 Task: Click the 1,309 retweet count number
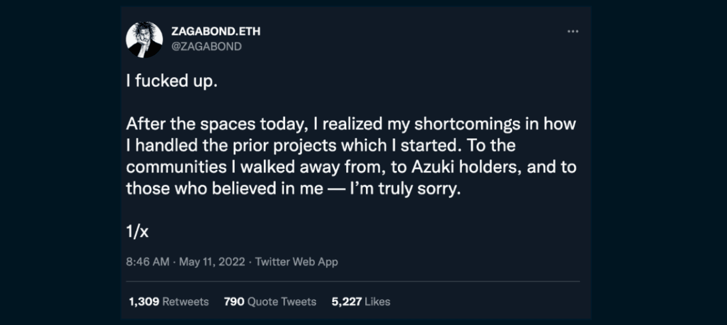144,302
